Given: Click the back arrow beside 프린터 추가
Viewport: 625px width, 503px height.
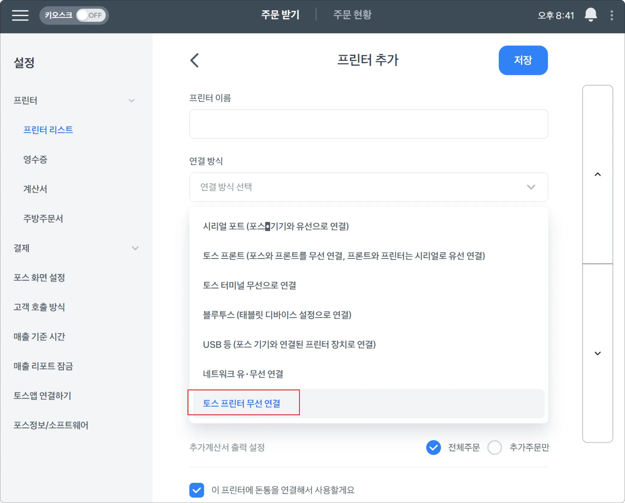Looking at the screenshot, I should click(195, 60).
